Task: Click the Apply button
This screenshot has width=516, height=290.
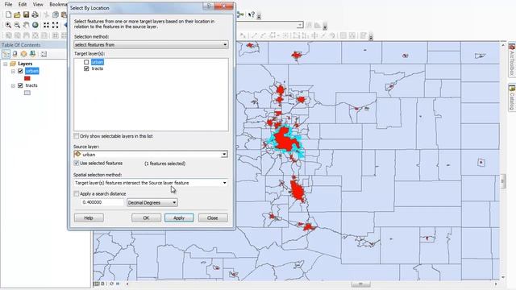Action: coord(179,218)
